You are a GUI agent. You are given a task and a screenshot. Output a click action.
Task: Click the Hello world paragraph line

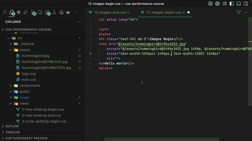pos(117,63)
